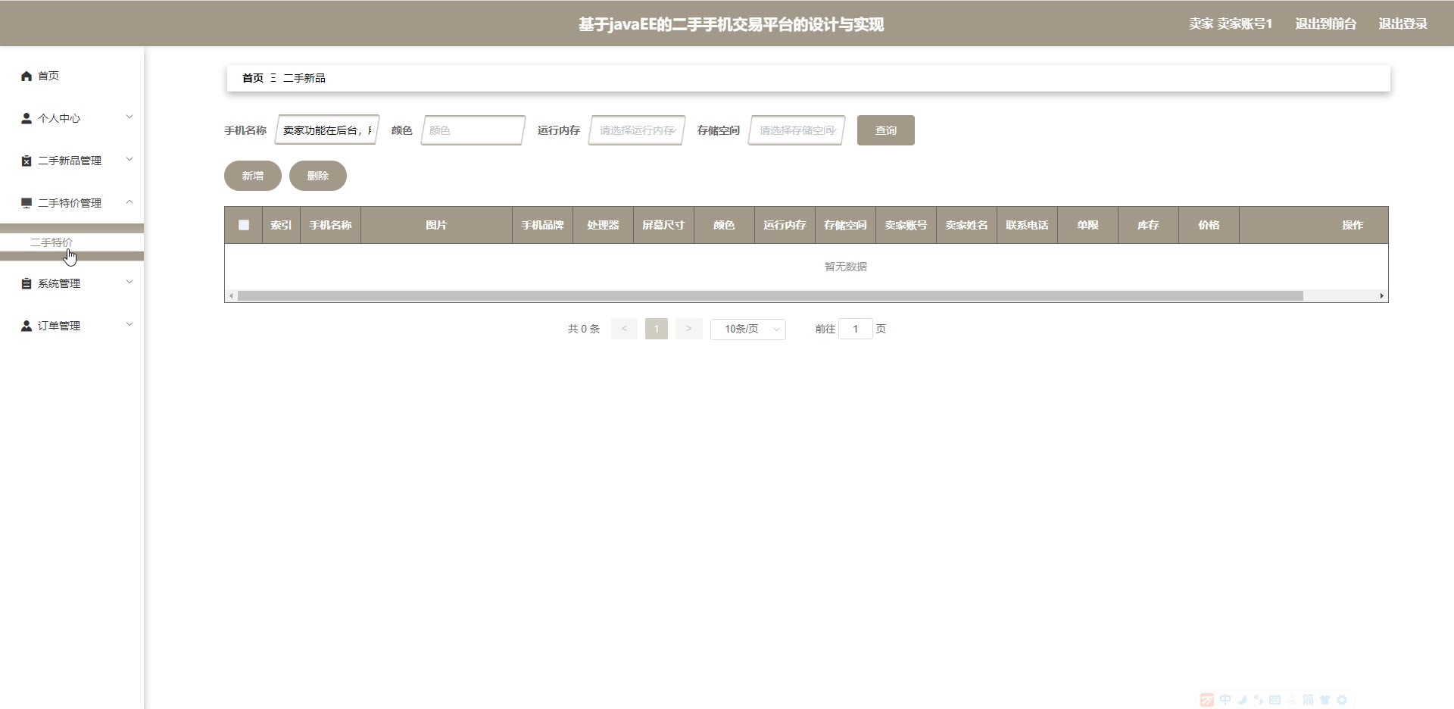Open the 订单管理 sidebar menu
The height and width of the screenshot is (709, 1454).
pyautogui.click(x=72, y=326)
